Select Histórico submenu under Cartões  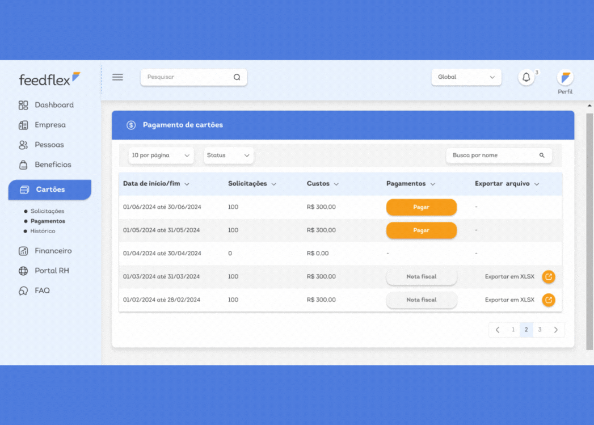tap(43, 232)
